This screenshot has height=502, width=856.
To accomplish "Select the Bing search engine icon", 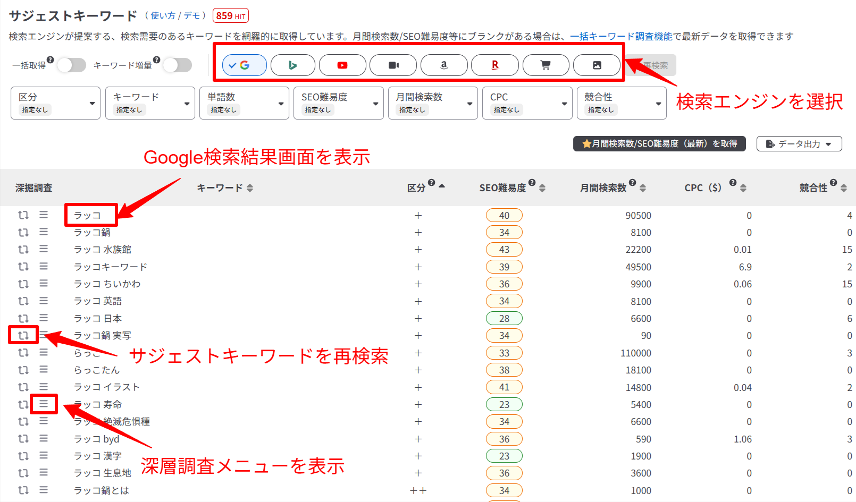I will pos(292,65).
